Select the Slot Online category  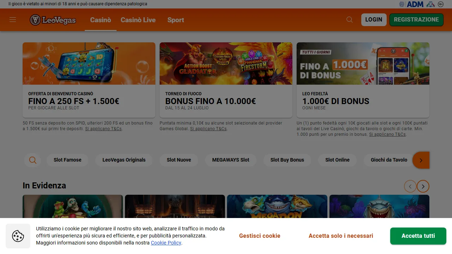click(x=337, y=160)
